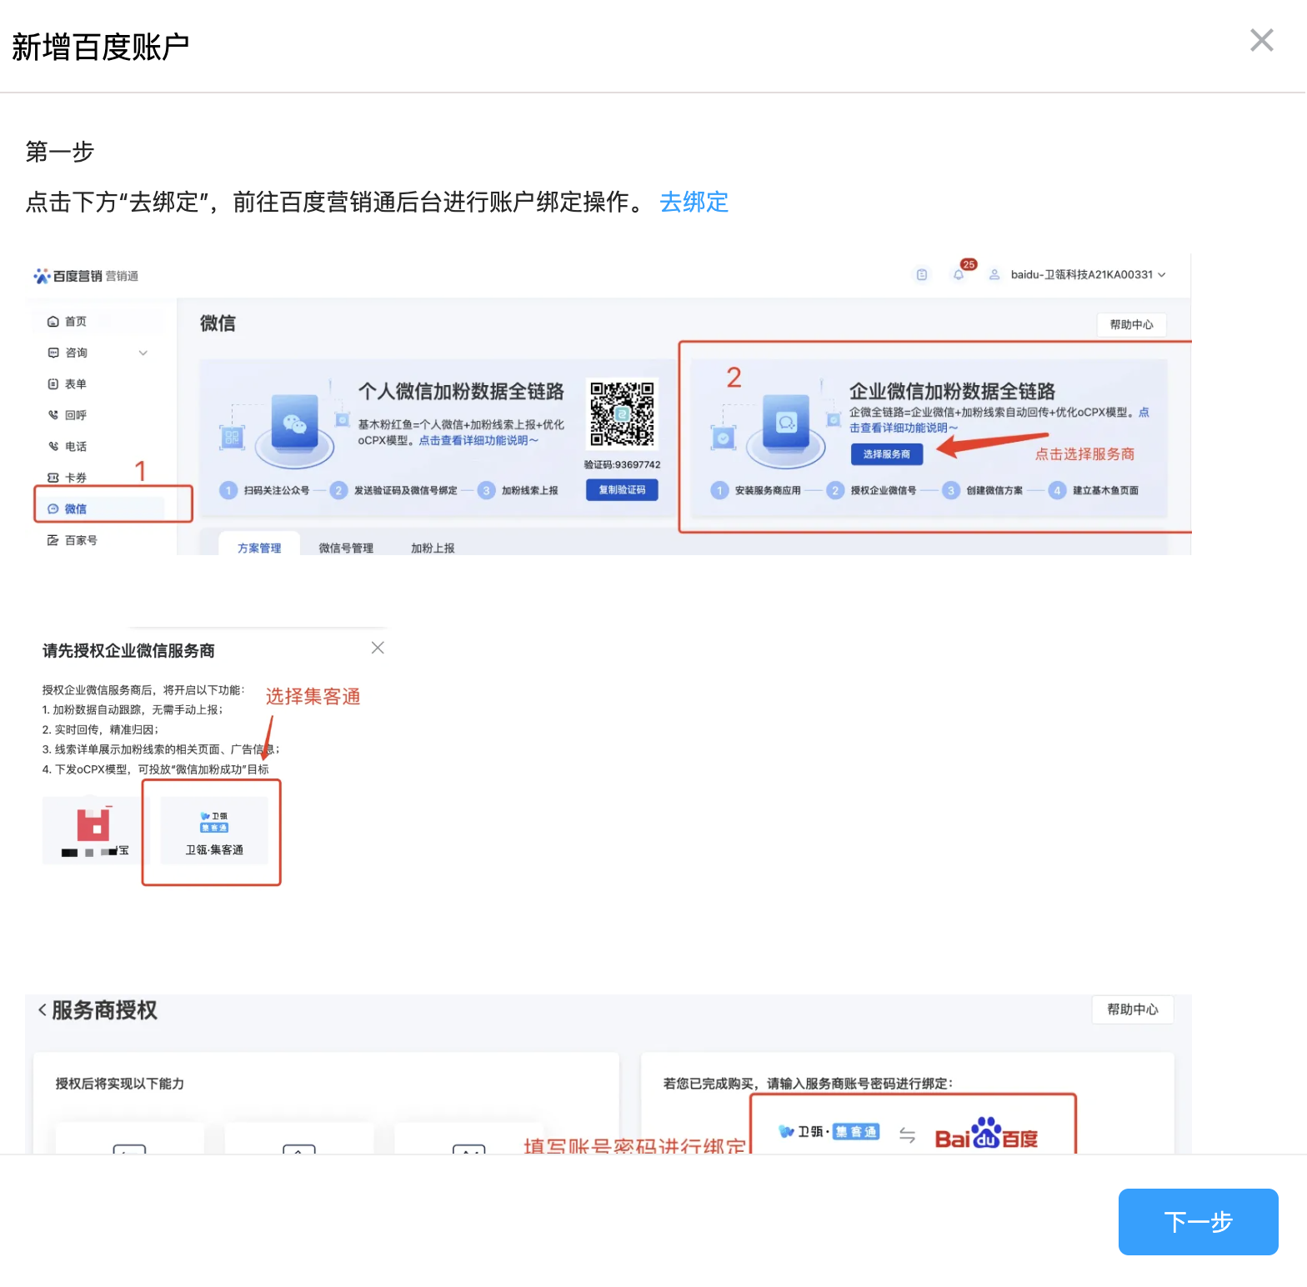Click step 1 扫码关注公众号
1307x1287 pixels.
(x=266, y=490)
